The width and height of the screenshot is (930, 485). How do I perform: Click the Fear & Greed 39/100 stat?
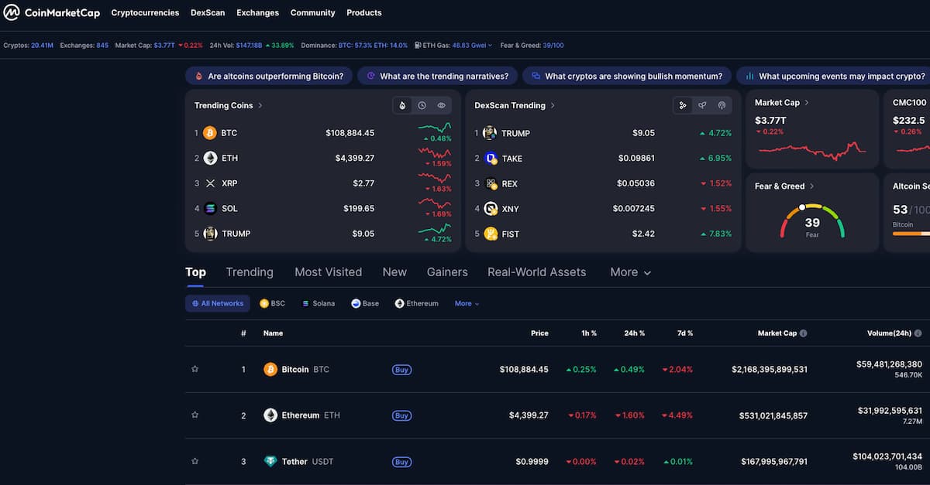point(532,46)
